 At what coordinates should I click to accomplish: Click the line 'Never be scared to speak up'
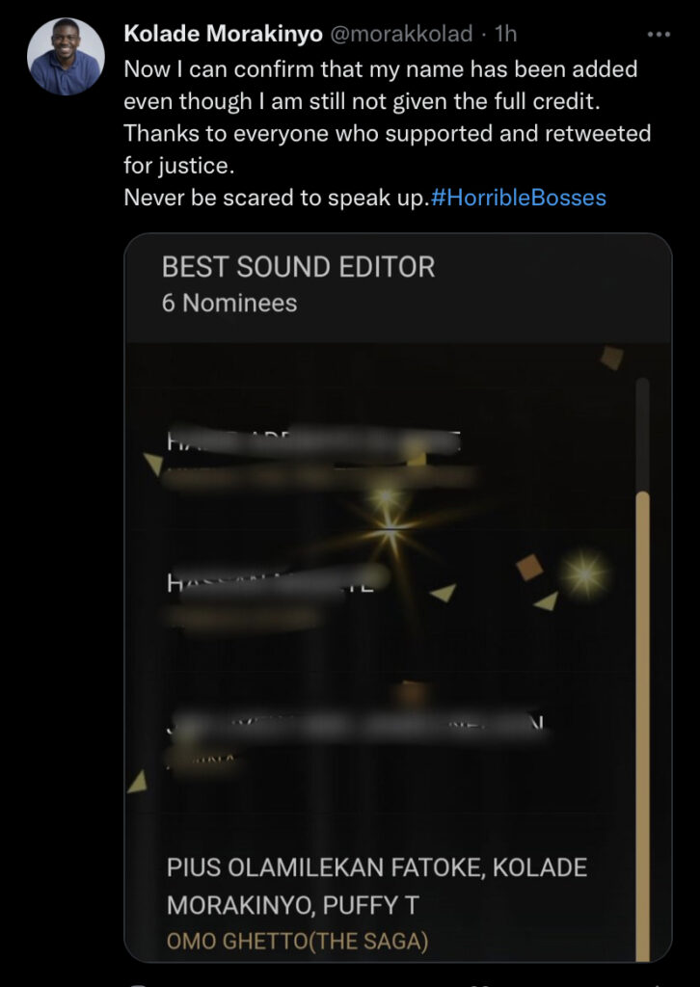click(x=272, y=198)
